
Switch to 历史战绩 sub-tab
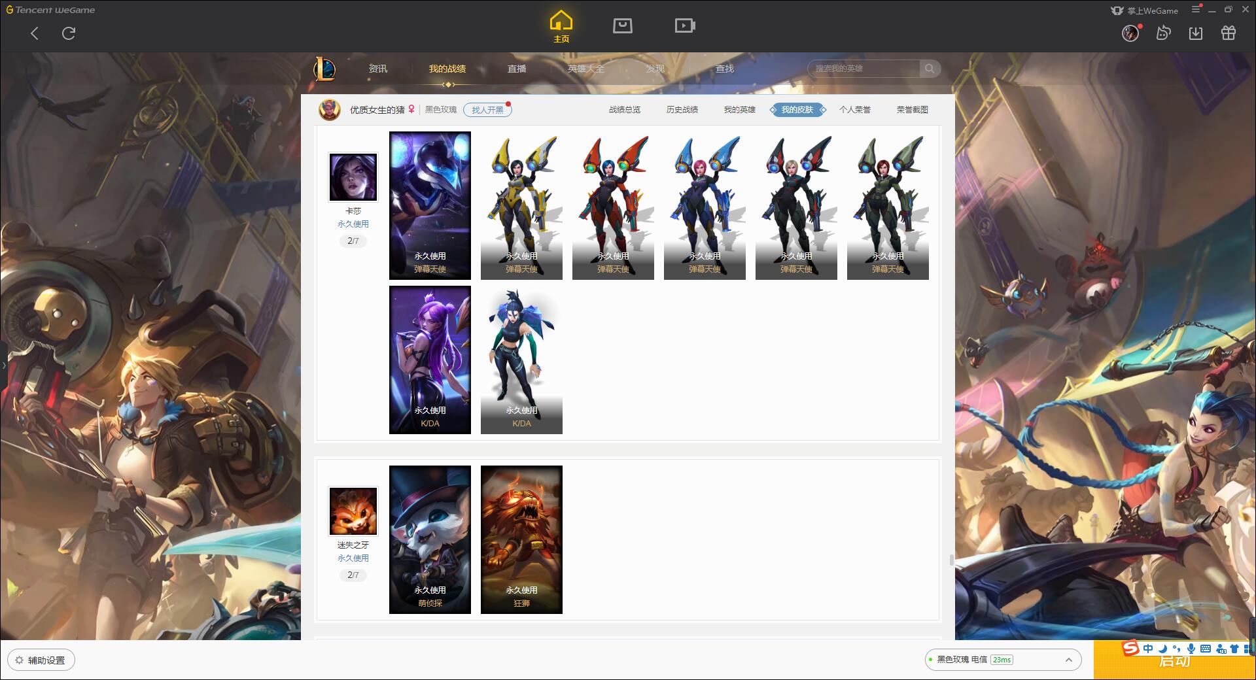tap(682, 110)
